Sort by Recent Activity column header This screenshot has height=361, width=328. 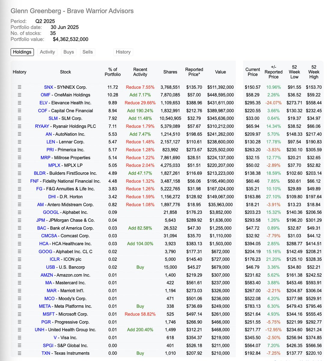tap(140, 72)
